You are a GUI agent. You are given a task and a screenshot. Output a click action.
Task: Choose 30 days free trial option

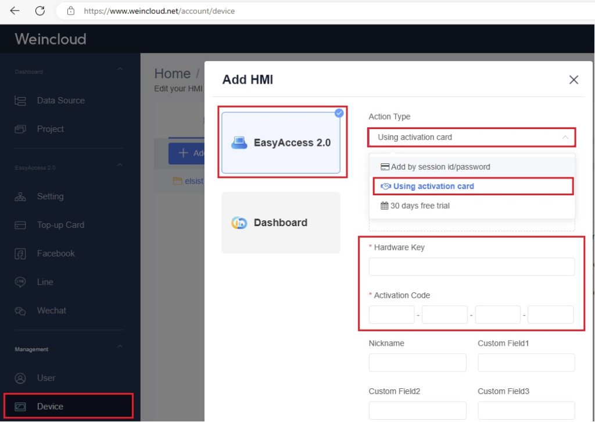pos(472,206)
